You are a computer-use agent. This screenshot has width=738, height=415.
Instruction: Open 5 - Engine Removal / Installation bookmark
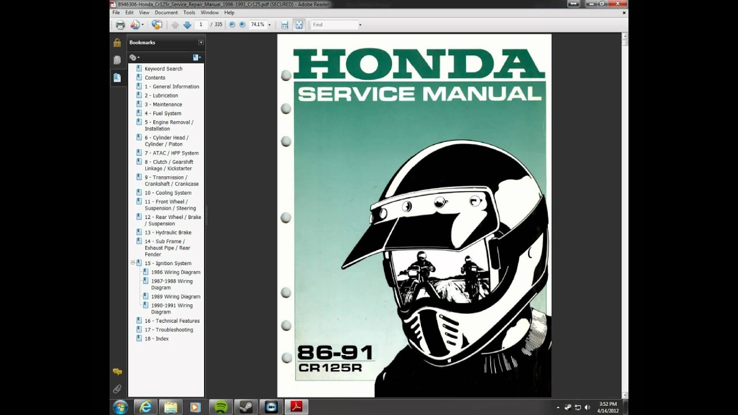[x=169, y=126]
